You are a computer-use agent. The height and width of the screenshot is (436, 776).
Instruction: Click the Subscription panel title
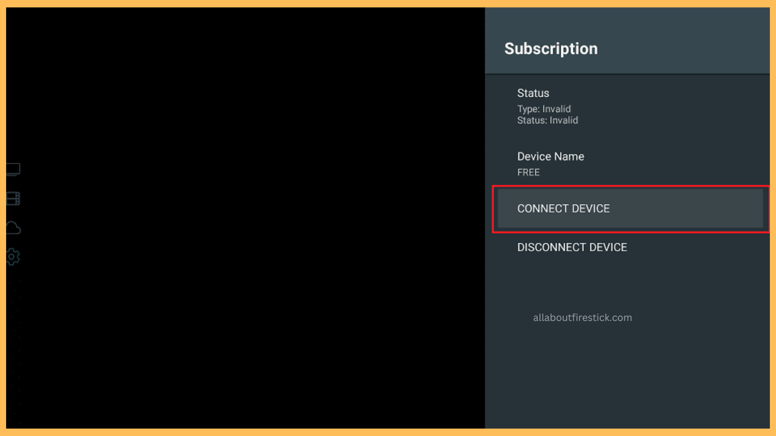tap(550, 48)
